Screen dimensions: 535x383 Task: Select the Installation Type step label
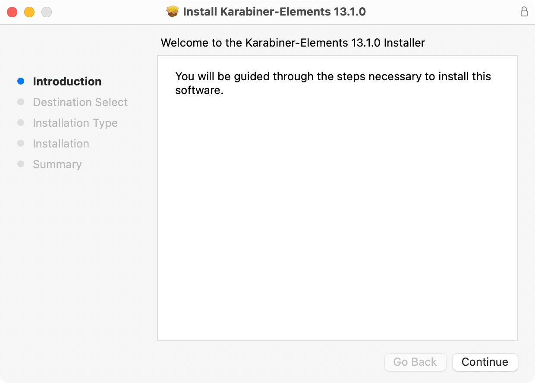(75, 123)
